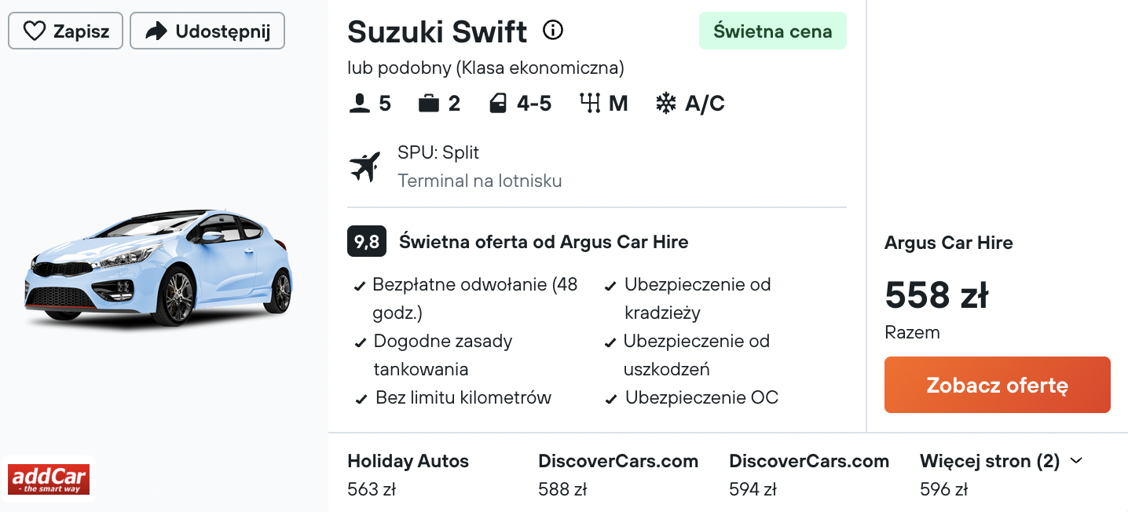The width and height of the screenshot is (1128, 512).
Task: Click the airplane pickup location icon
Action: click(x=365, y=166)
